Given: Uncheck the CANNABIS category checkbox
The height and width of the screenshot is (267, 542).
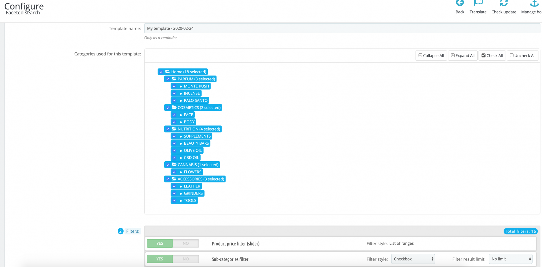Looking at the screenshot, I should pyautogui.click(x=168, y=165).
